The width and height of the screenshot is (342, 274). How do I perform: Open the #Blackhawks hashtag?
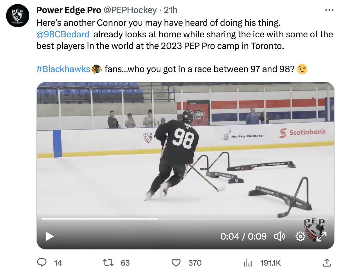(64, 69)
